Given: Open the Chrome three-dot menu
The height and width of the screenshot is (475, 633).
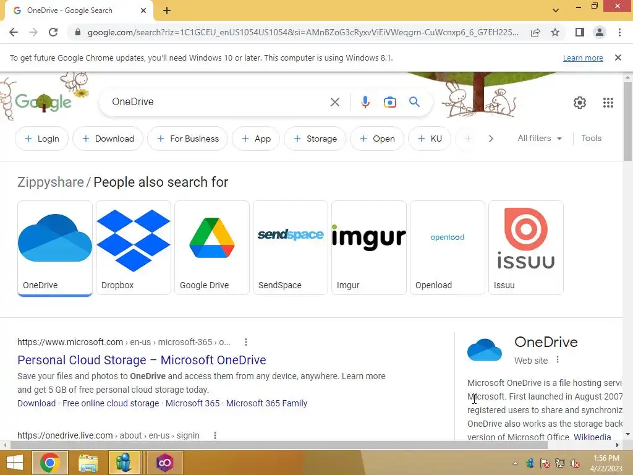Looking at the screenshot, I should click(x=619, y=32).
